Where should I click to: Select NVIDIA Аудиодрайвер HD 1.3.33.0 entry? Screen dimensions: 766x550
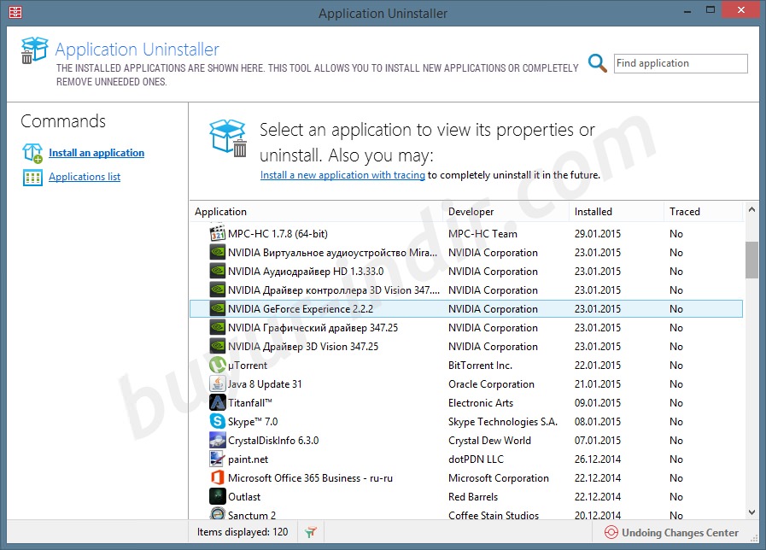click(x=466, y=271)
